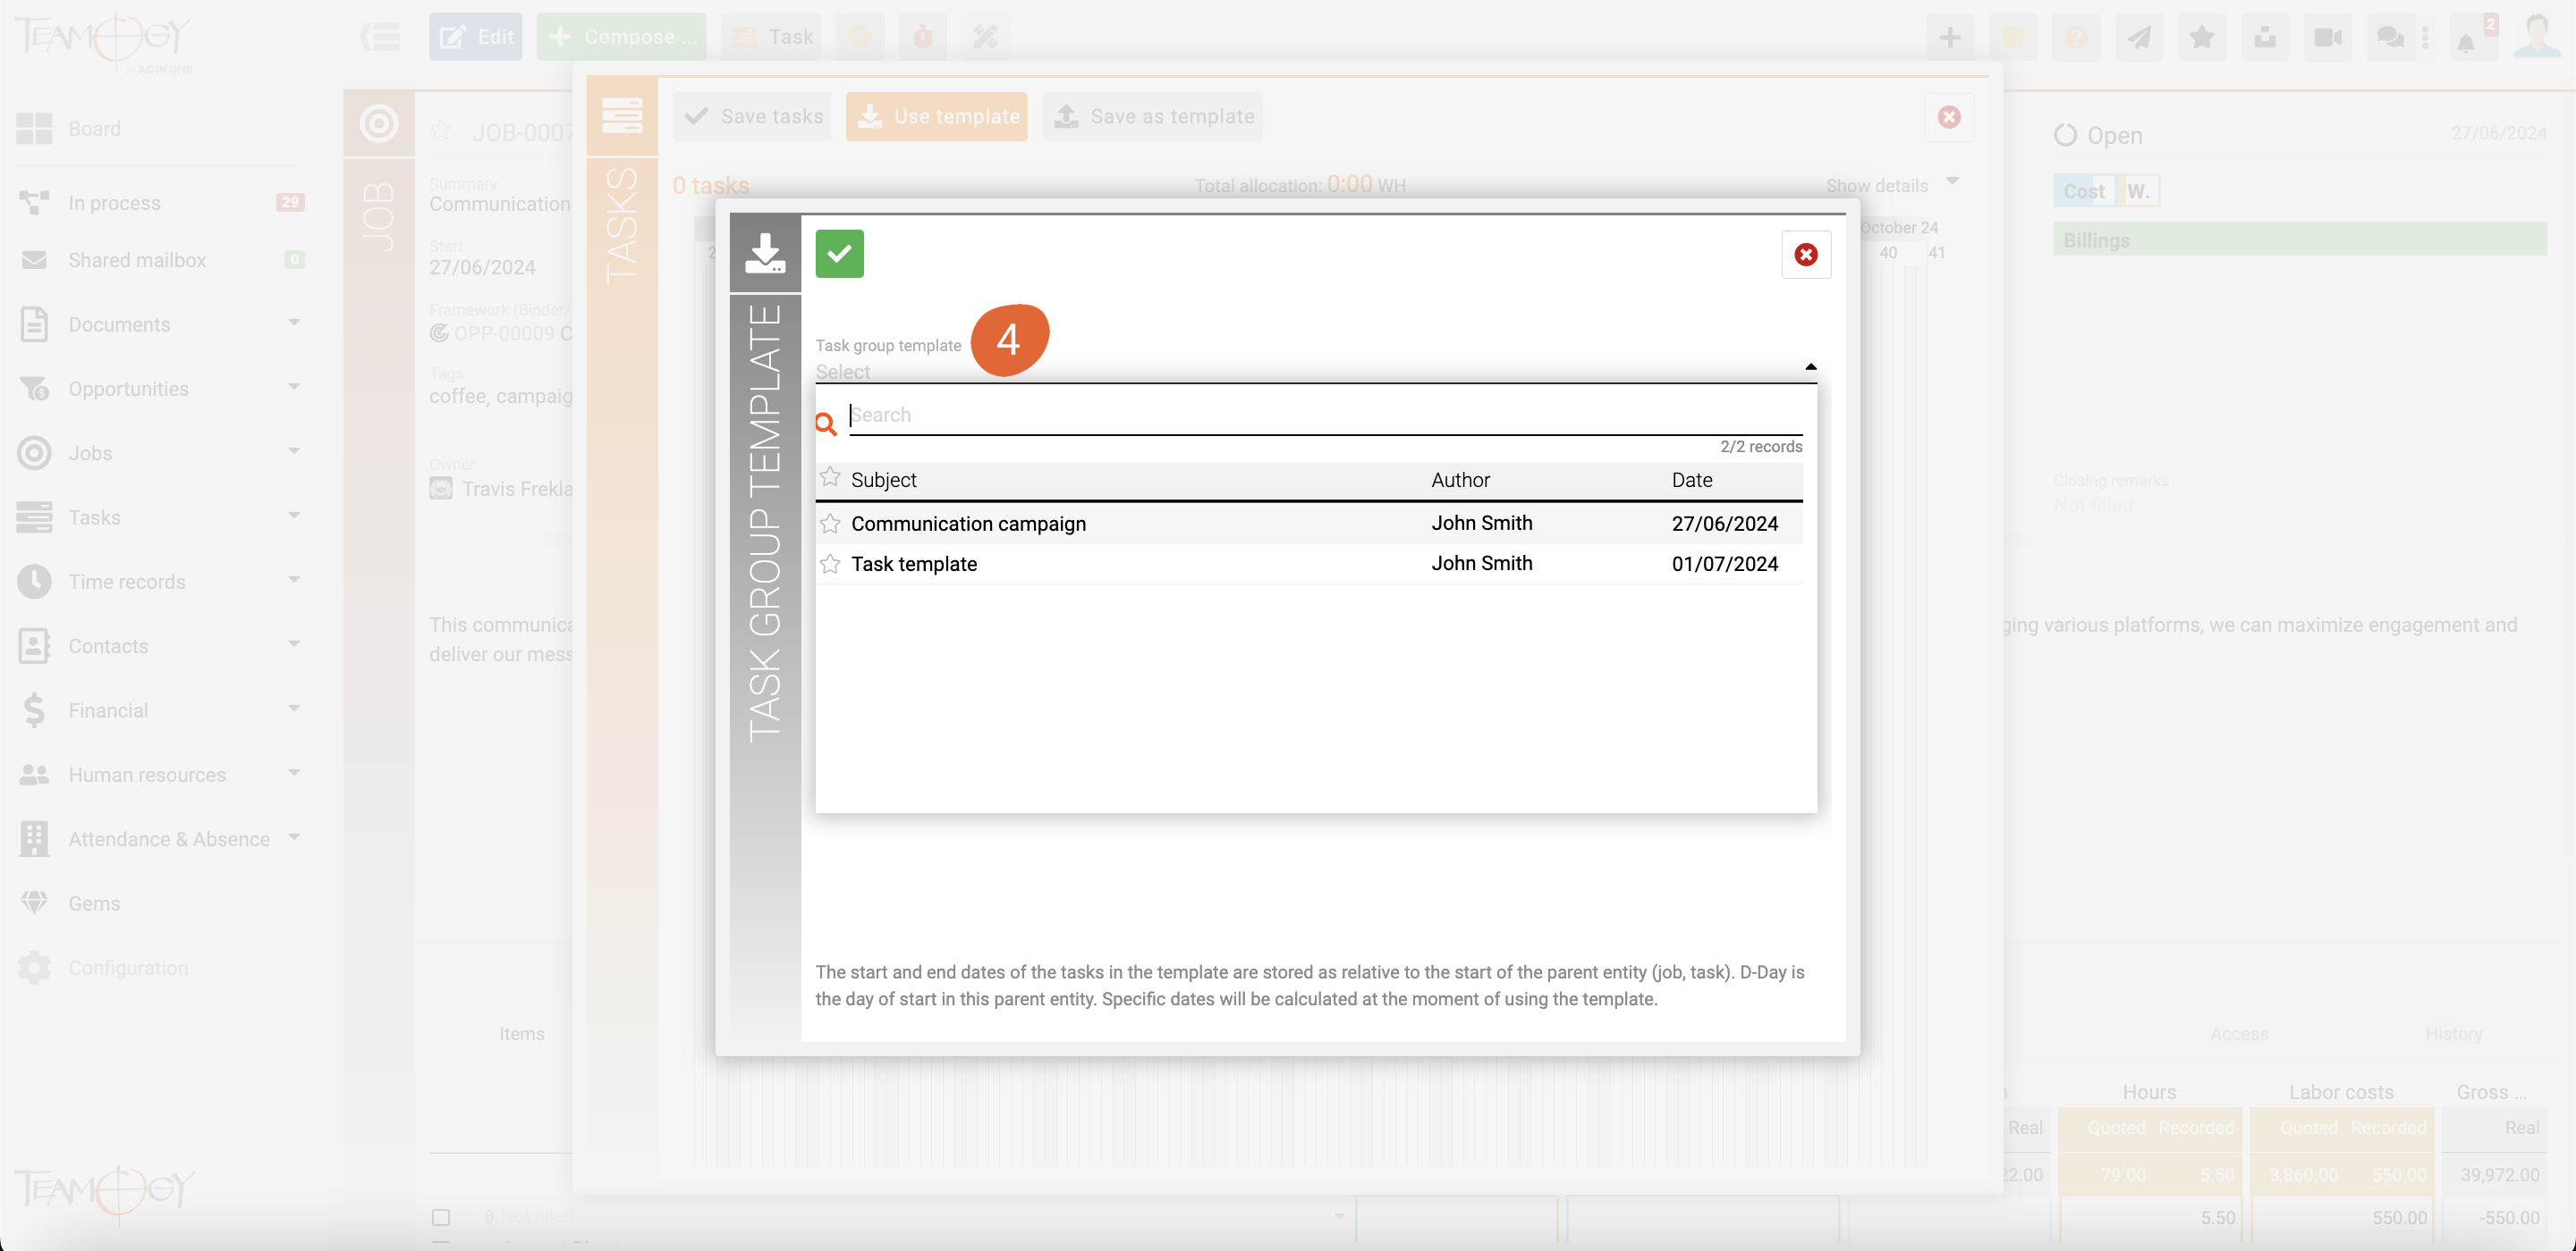This screenshot has width=2576, height=1251.
Task: Click the stopwatch timer toolbar icon
Action: point(923,37)
